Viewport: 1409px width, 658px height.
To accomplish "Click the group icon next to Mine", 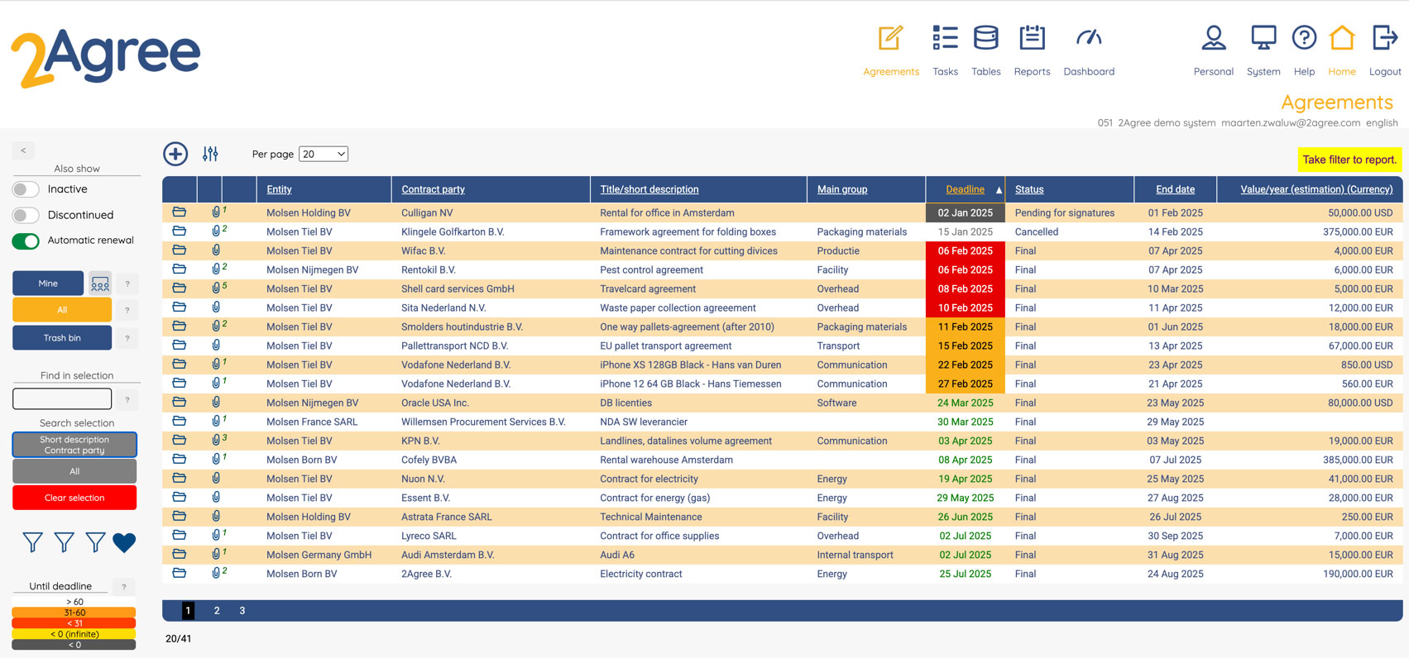I will coord(100,284).
